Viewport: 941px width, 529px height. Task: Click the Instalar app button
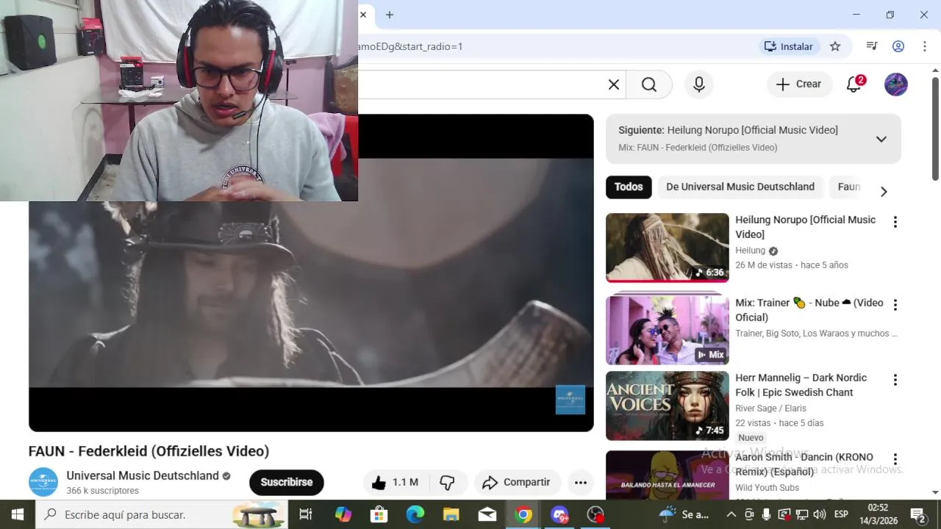(789, 46)
